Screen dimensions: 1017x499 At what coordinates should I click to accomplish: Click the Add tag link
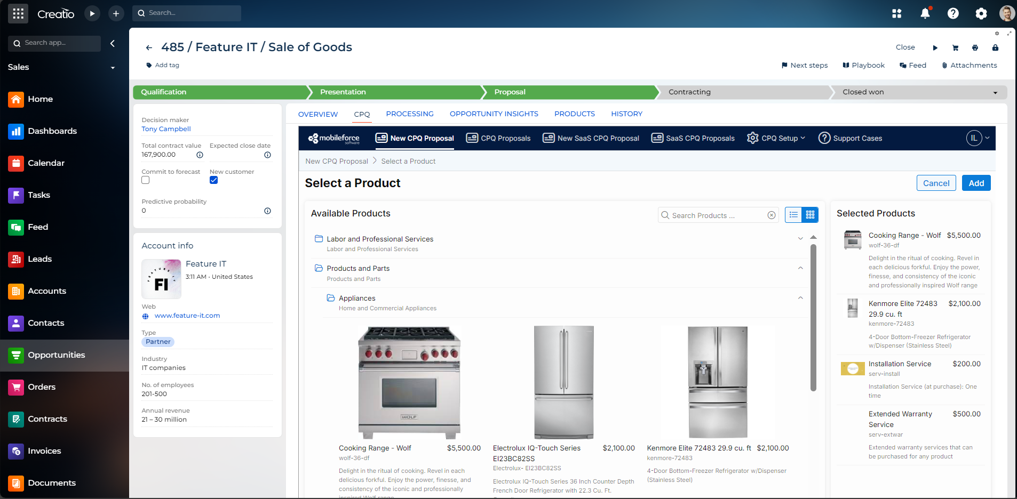pos(163,65)
